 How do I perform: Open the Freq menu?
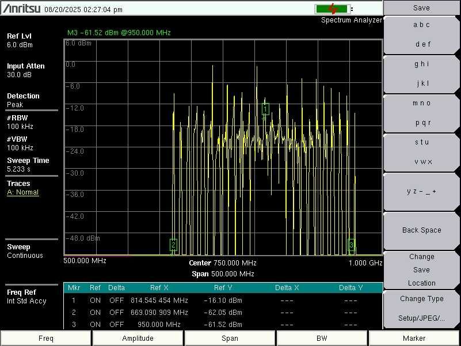point(46,339)
